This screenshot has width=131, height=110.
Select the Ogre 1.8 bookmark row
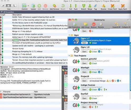99,50
